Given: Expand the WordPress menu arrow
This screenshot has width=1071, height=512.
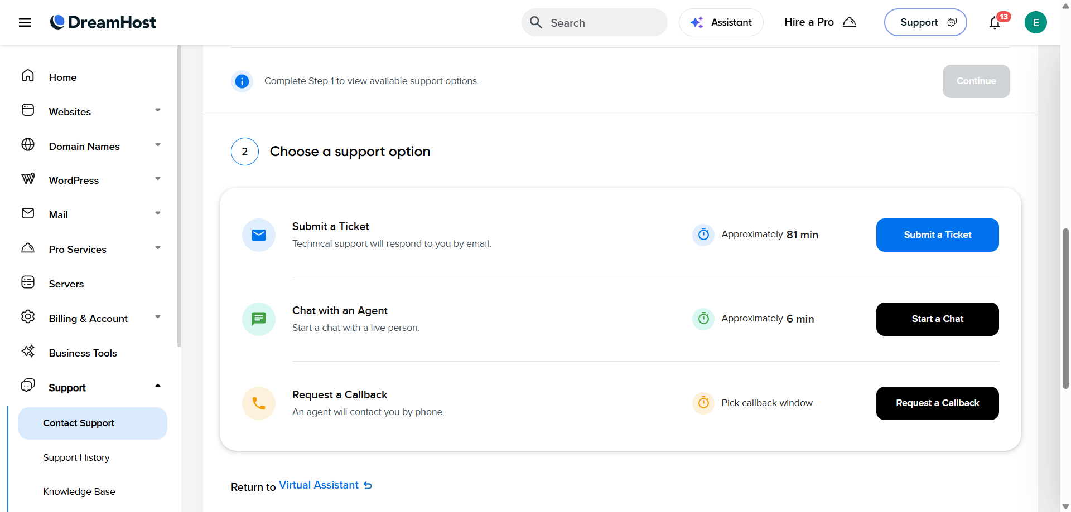Looking at the screenshot, I should coord(158,179).
